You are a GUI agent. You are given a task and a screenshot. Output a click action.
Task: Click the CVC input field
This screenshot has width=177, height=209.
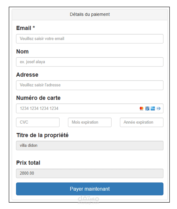click(x=38, y=122)
